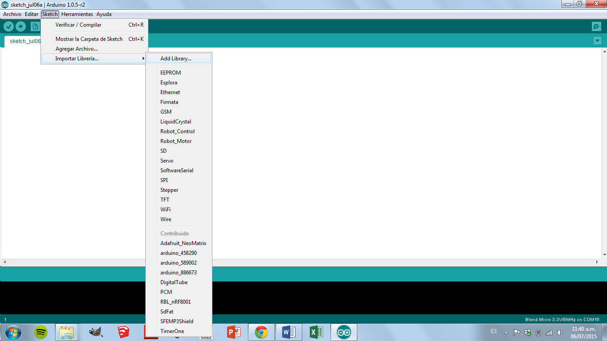Import the Esplora library
607x341 pixels.
179,83
